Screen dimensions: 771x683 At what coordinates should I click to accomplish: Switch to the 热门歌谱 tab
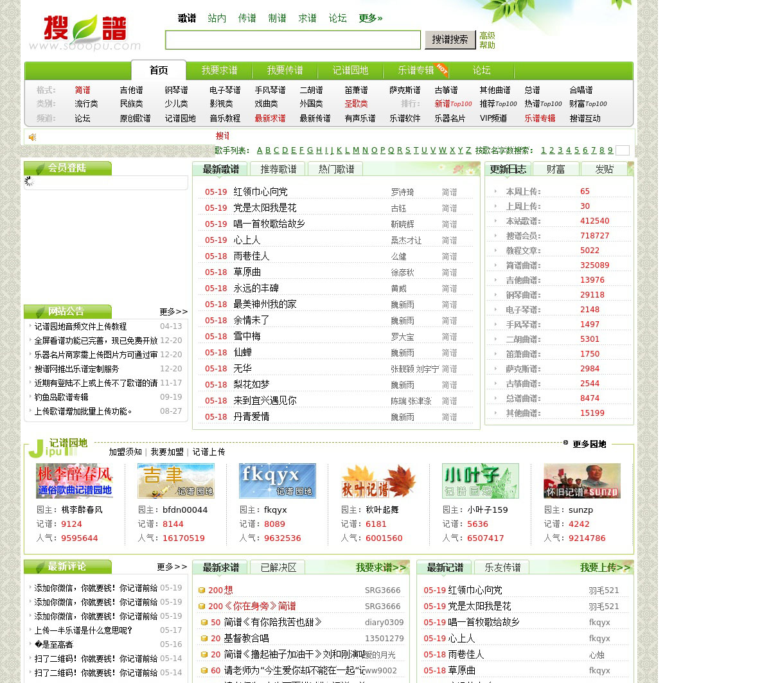336,169
